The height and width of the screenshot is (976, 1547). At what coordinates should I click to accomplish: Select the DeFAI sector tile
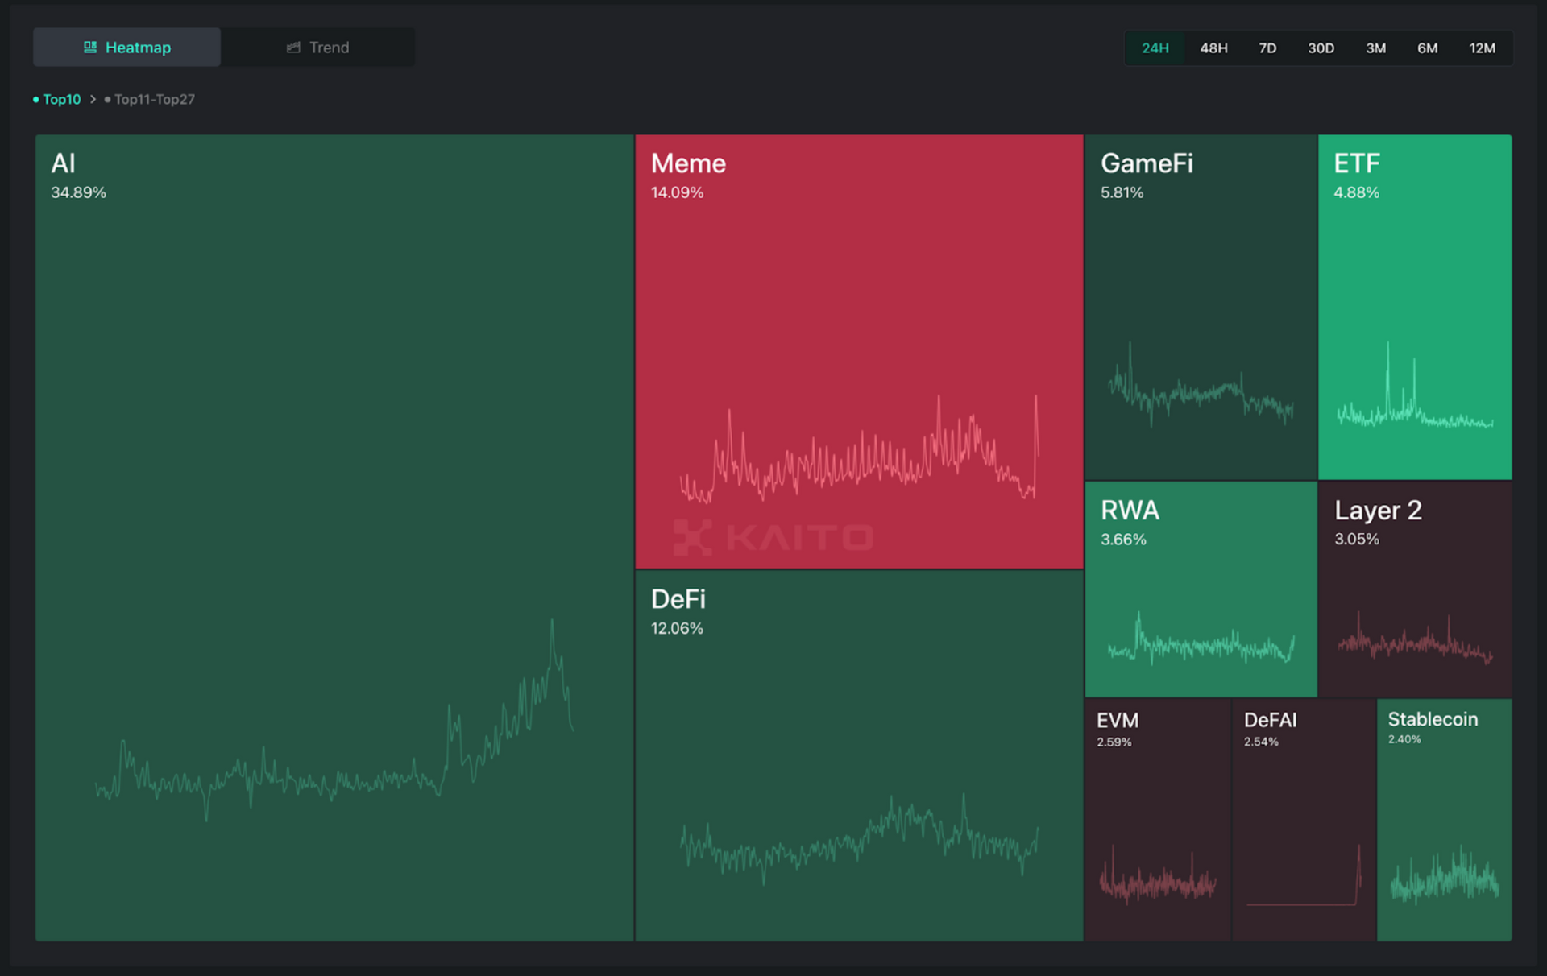point(1303,820)
